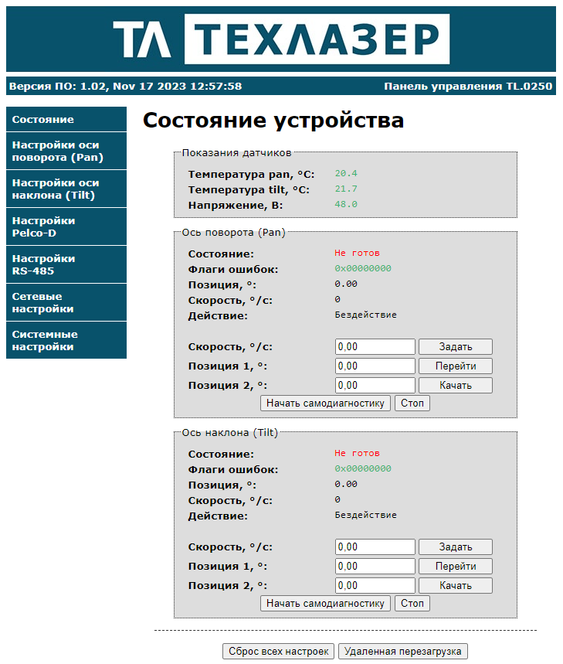Start Pan axis самодиагностику

coord(325,403)
